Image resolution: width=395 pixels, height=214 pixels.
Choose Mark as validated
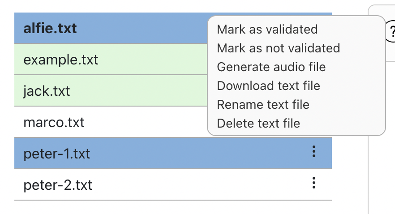point(267,30)
